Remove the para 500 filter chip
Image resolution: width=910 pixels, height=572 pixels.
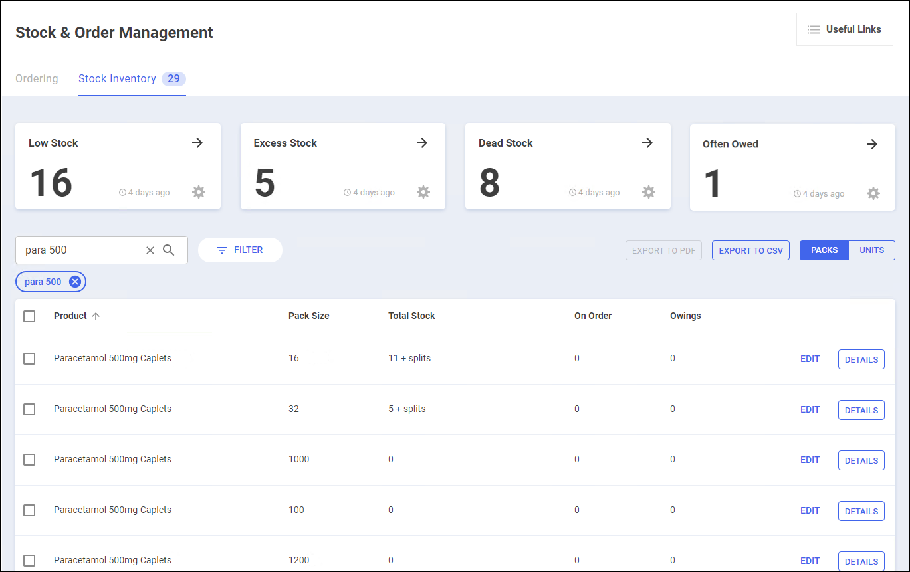pyautogui.click(x=75, y=282)
